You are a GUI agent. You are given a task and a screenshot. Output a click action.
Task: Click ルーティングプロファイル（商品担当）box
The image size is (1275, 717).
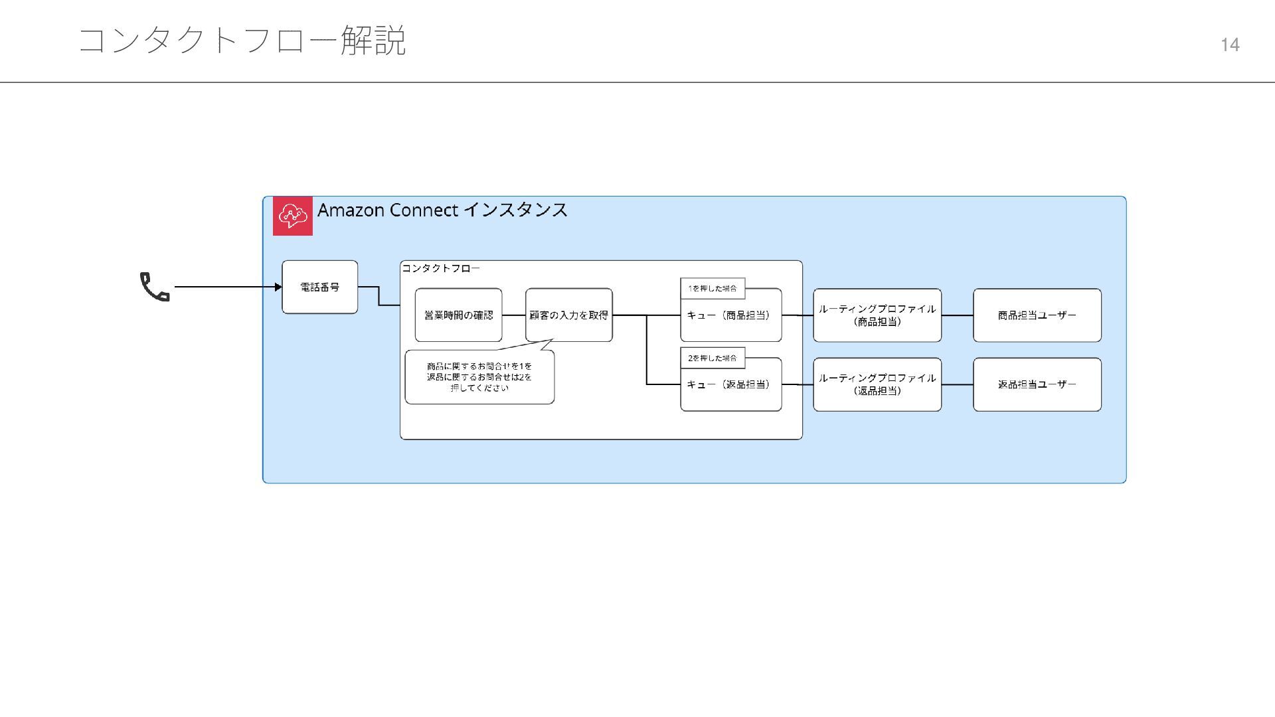[877, 315]
